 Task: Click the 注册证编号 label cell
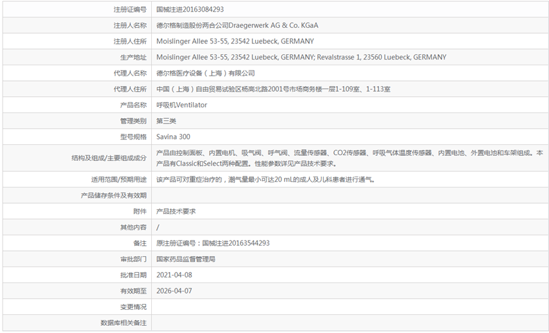130,10
